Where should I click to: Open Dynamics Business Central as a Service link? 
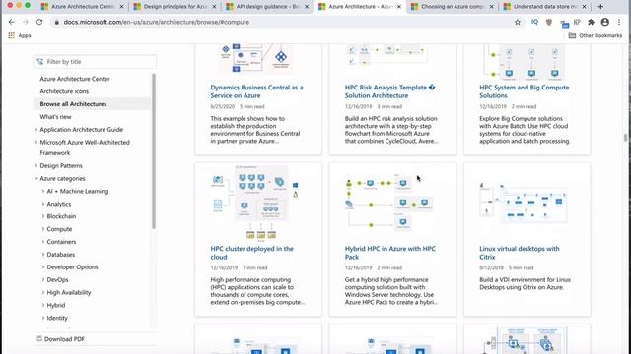(256, 91)
